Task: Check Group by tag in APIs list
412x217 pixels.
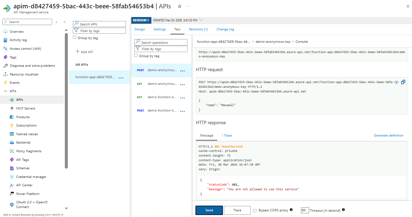Action: [75, 38]
